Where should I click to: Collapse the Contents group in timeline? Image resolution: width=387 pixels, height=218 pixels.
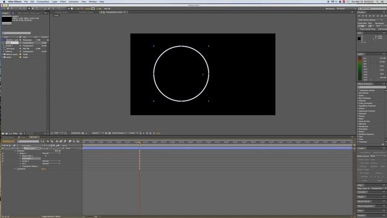tap(15, 151)
